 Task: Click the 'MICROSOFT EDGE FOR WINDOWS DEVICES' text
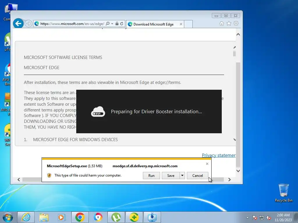(x=75, y=140)
